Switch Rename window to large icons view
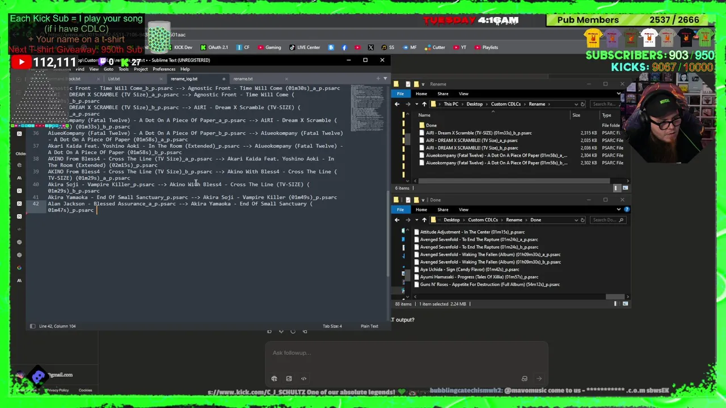This screenshot has width=726, height=408. pos(625,188)
